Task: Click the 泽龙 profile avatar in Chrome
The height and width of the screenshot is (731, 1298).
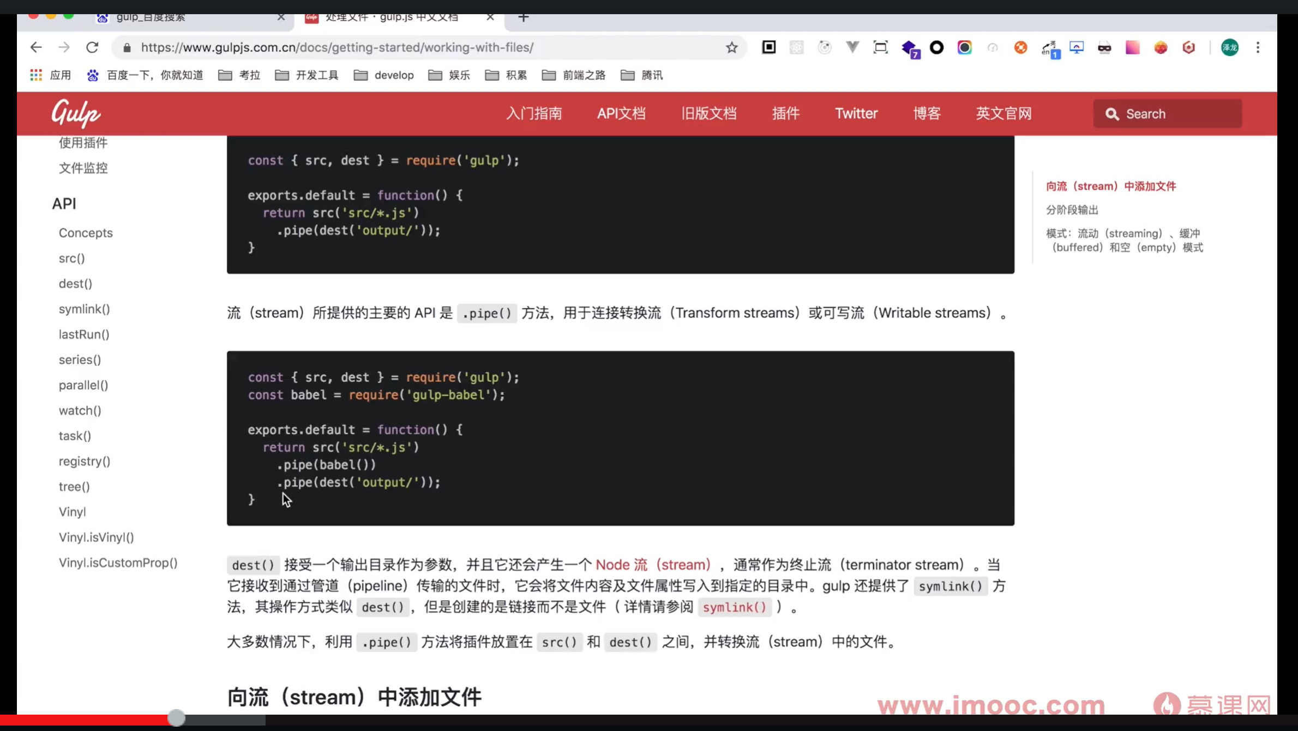Action: (1229, 47)
